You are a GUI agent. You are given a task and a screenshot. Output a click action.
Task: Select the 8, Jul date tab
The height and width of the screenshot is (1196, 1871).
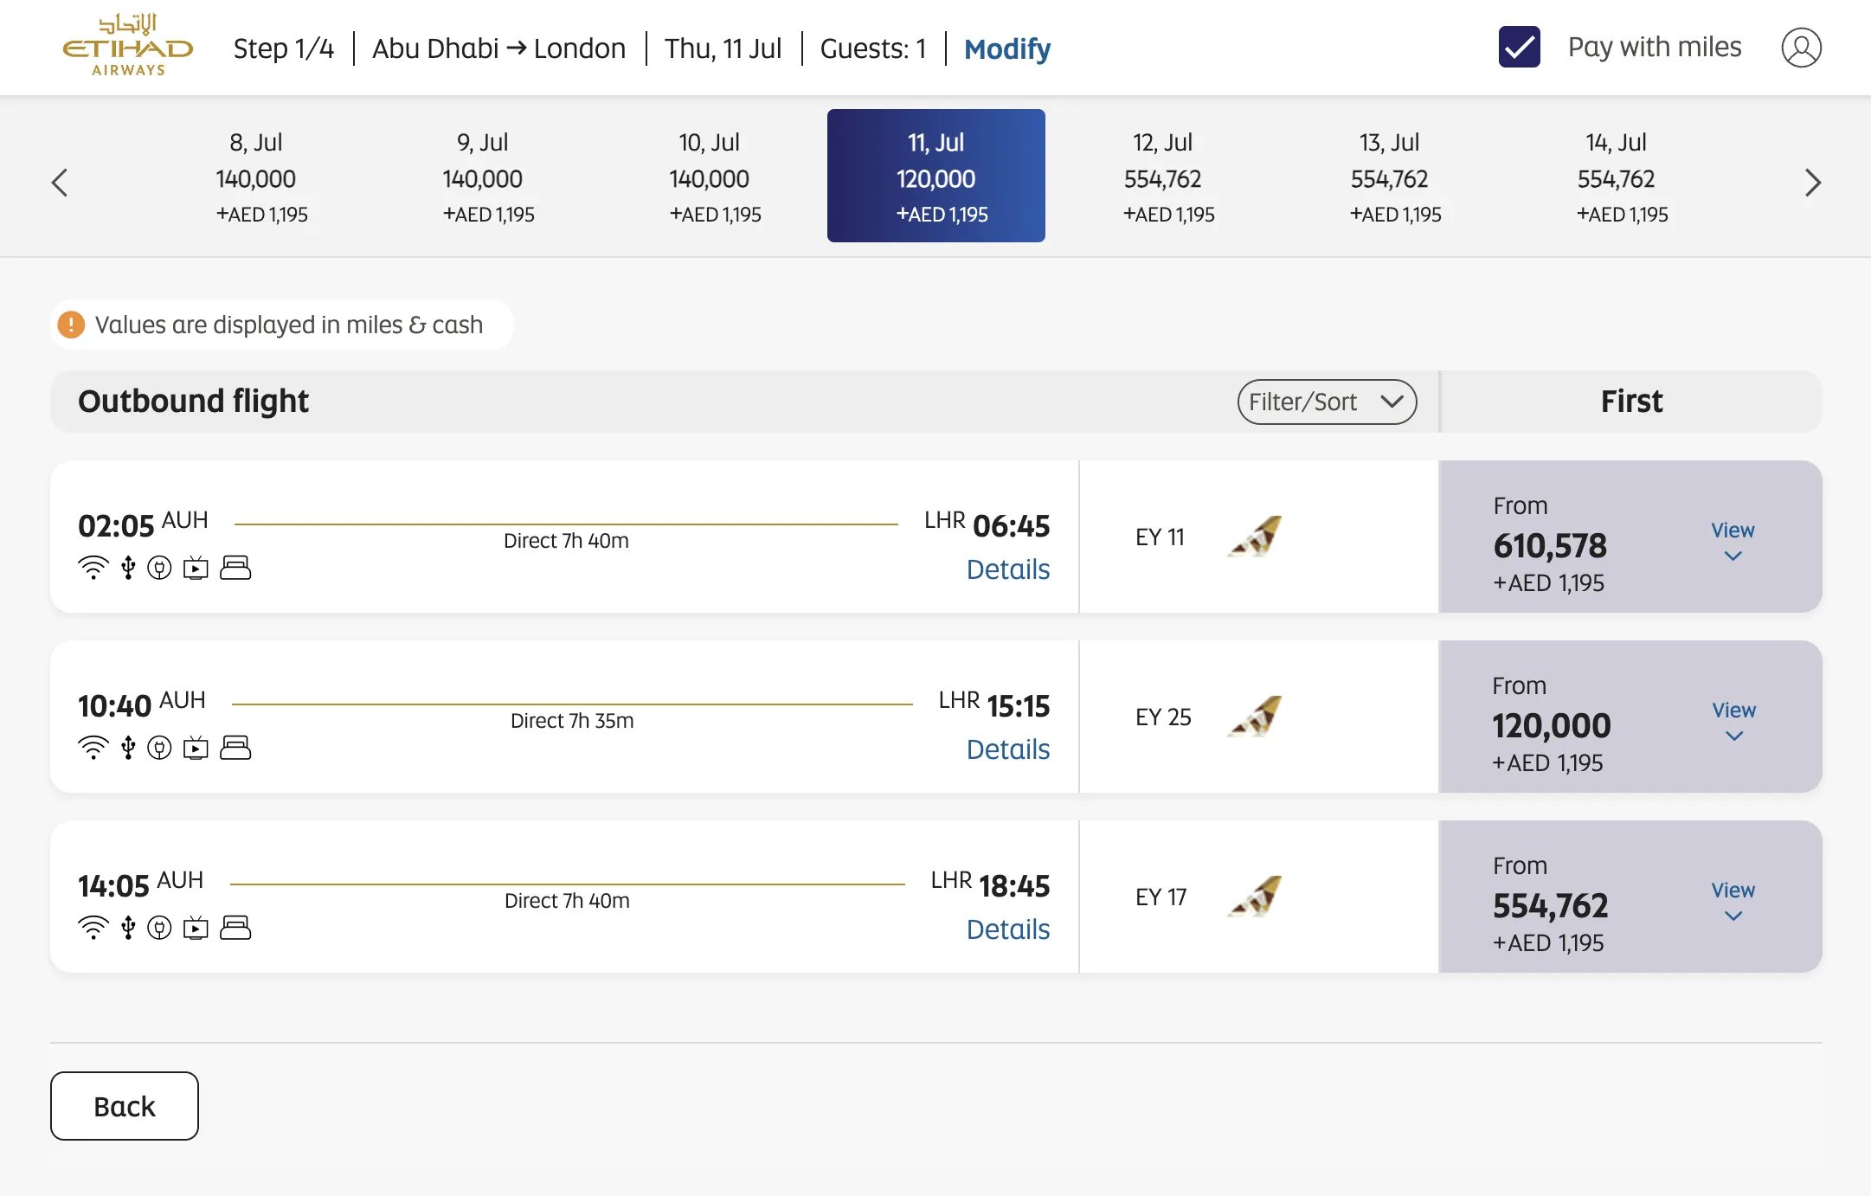pos(256,176)
